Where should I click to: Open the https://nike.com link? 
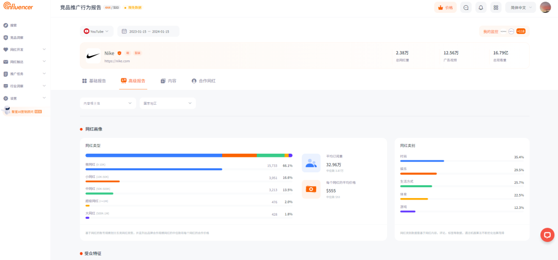117,61
